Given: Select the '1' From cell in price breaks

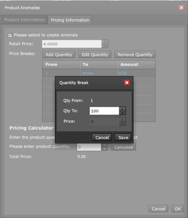Looking at the screenshot, I should pyautogui.click(x=61, y=73).
